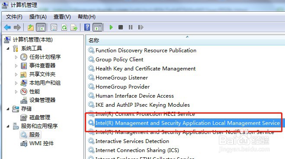Select WMI 控件 in the tree
This screenshot has height=159, width=285.
click(x=42, y=143)
